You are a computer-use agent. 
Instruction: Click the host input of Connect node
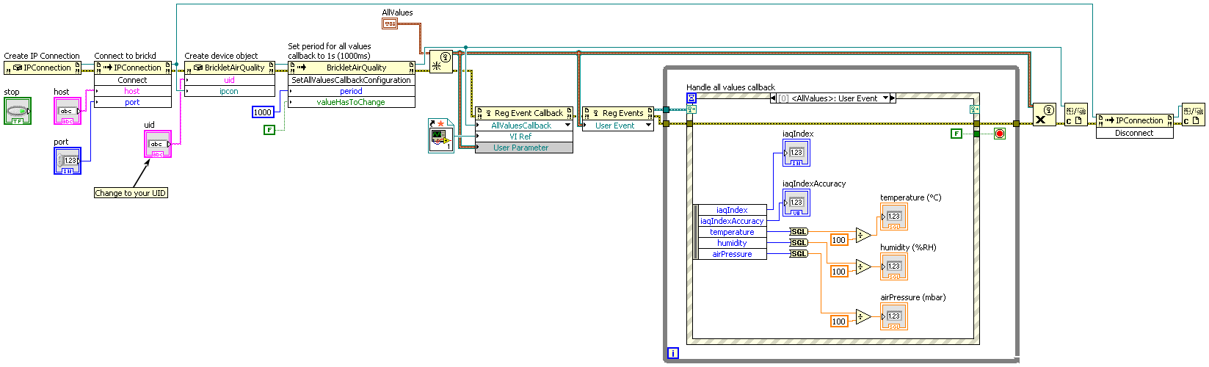pos(133,91)
